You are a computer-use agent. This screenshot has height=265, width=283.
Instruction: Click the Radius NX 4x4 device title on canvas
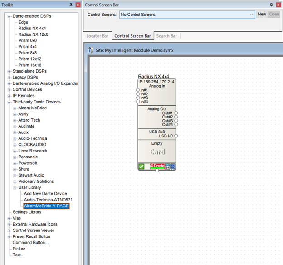(x=153, y=76)
